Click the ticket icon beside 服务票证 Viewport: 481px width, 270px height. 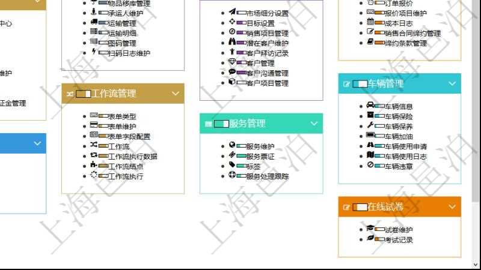[232, 155]
